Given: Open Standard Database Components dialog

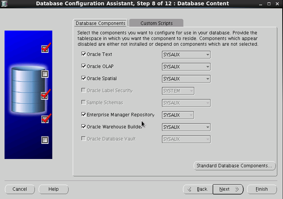Looking at the screenshot, I should pyautogui.click(x=235, y=165).
